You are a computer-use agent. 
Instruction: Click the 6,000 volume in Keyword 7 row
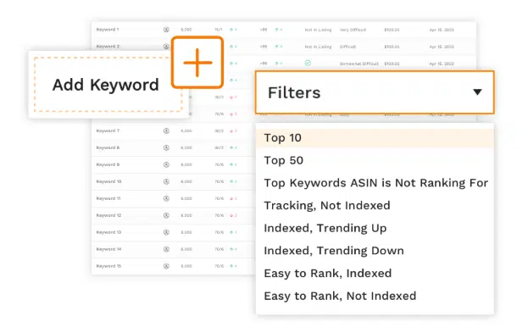pyautogui.click(x=186, y=131)
